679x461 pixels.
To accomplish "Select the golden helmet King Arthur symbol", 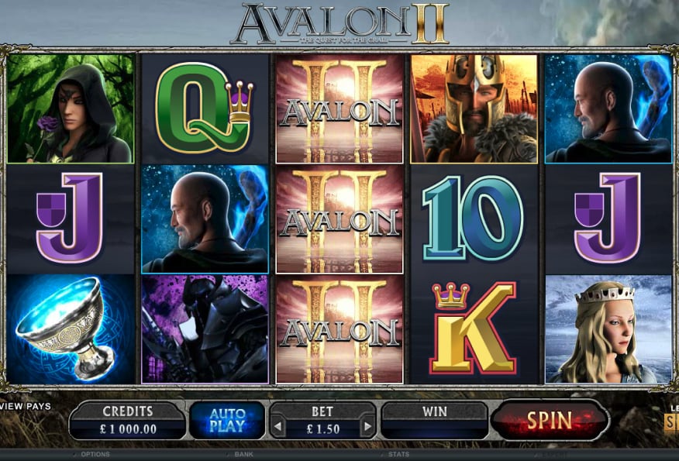I will 474,108.
